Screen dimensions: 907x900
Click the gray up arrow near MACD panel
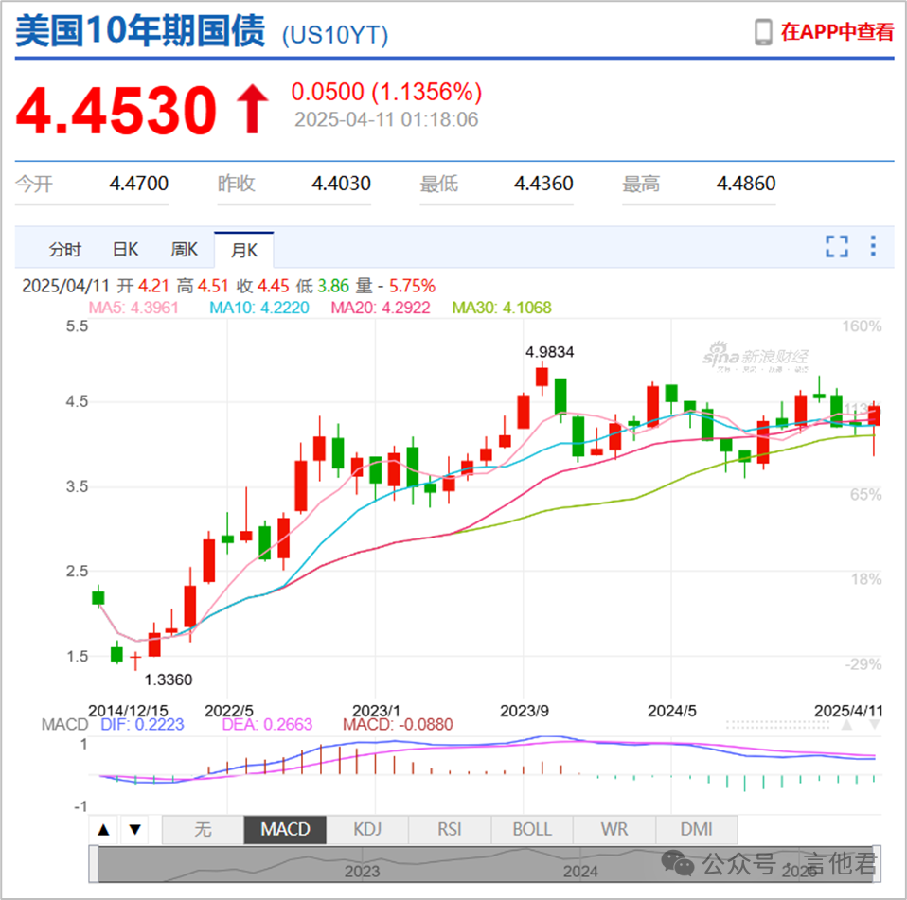[x=846, y=724]
